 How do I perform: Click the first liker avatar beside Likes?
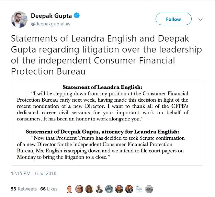(69, 189)
